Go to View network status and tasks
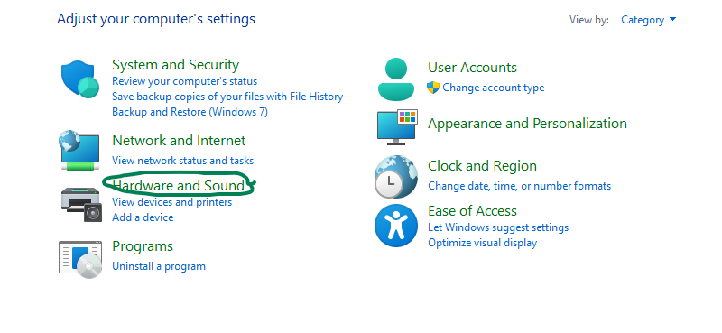The image size is (722, 333). (x=183, y=161)
